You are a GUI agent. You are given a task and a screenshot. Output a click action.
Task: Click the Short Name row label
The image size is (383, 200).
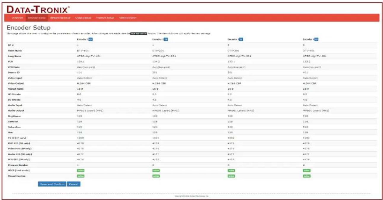pyautogui.click(x=14, y=51)
